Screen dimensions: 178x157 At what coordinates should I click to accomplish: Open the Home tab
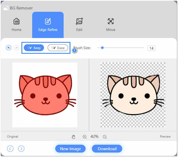17,25
